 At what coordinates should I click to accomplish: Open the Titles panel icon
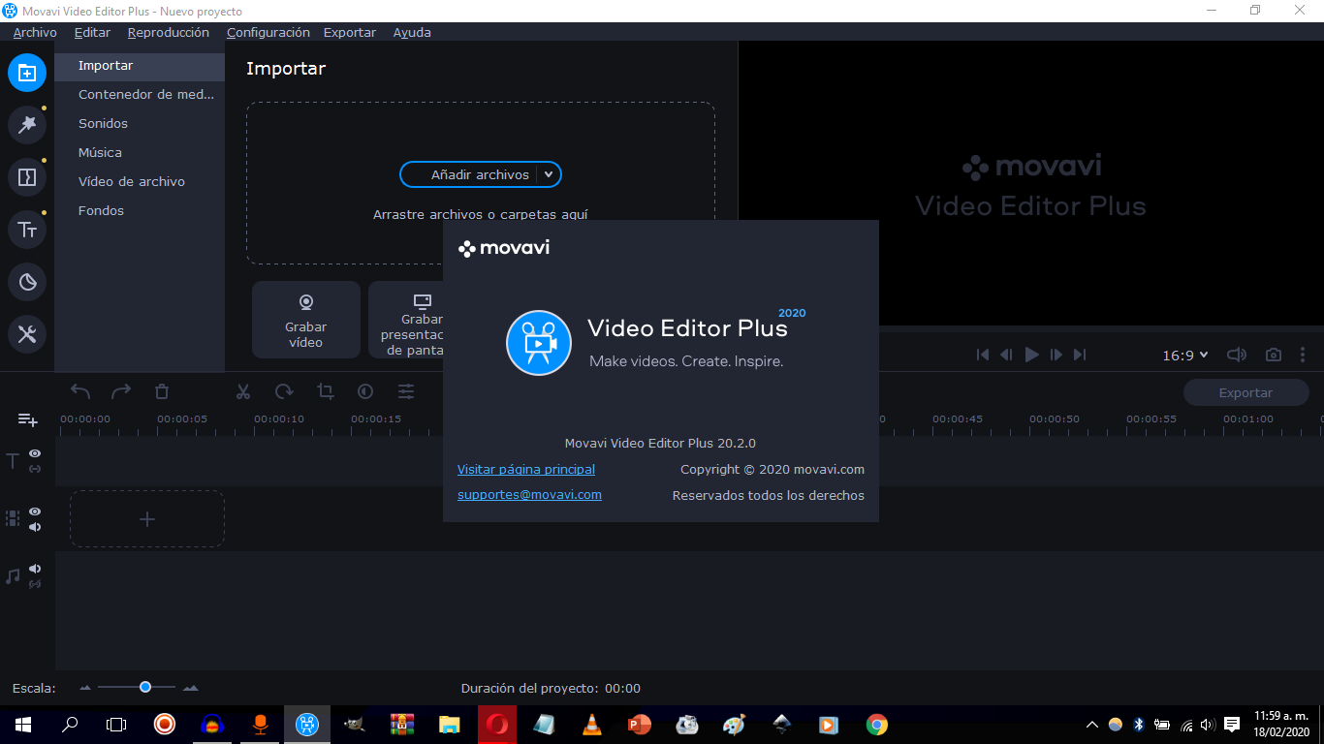click(x=27, y=230)
